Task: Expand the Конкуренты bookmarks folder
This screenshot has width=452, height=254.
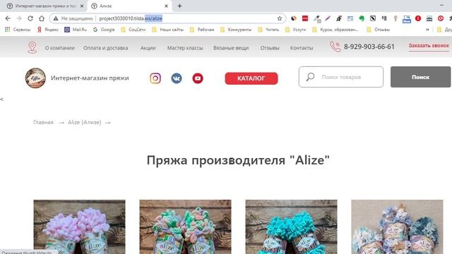Action: [x=235, y=30]
